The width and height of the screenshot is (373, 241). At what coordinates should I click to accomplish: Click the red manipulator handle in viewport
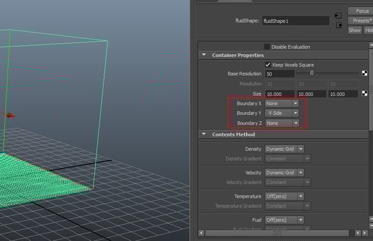10,115
